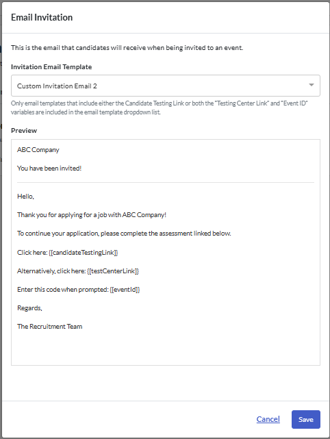Click the dropdown caret arrow icon
The width and height of the screenshot is (330, 439).
click(312, 85)
